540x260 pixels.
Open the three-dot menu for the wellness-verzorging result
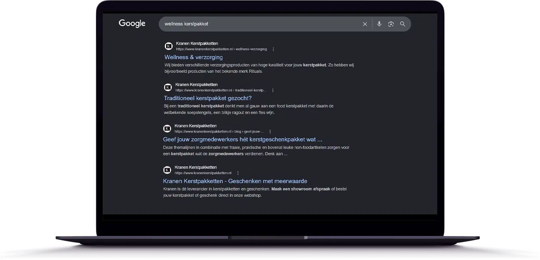coord(273,49)
